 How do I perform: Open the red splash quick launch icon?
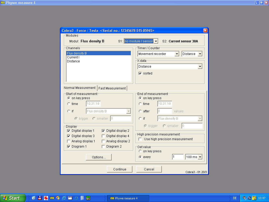tap(46, 198)
